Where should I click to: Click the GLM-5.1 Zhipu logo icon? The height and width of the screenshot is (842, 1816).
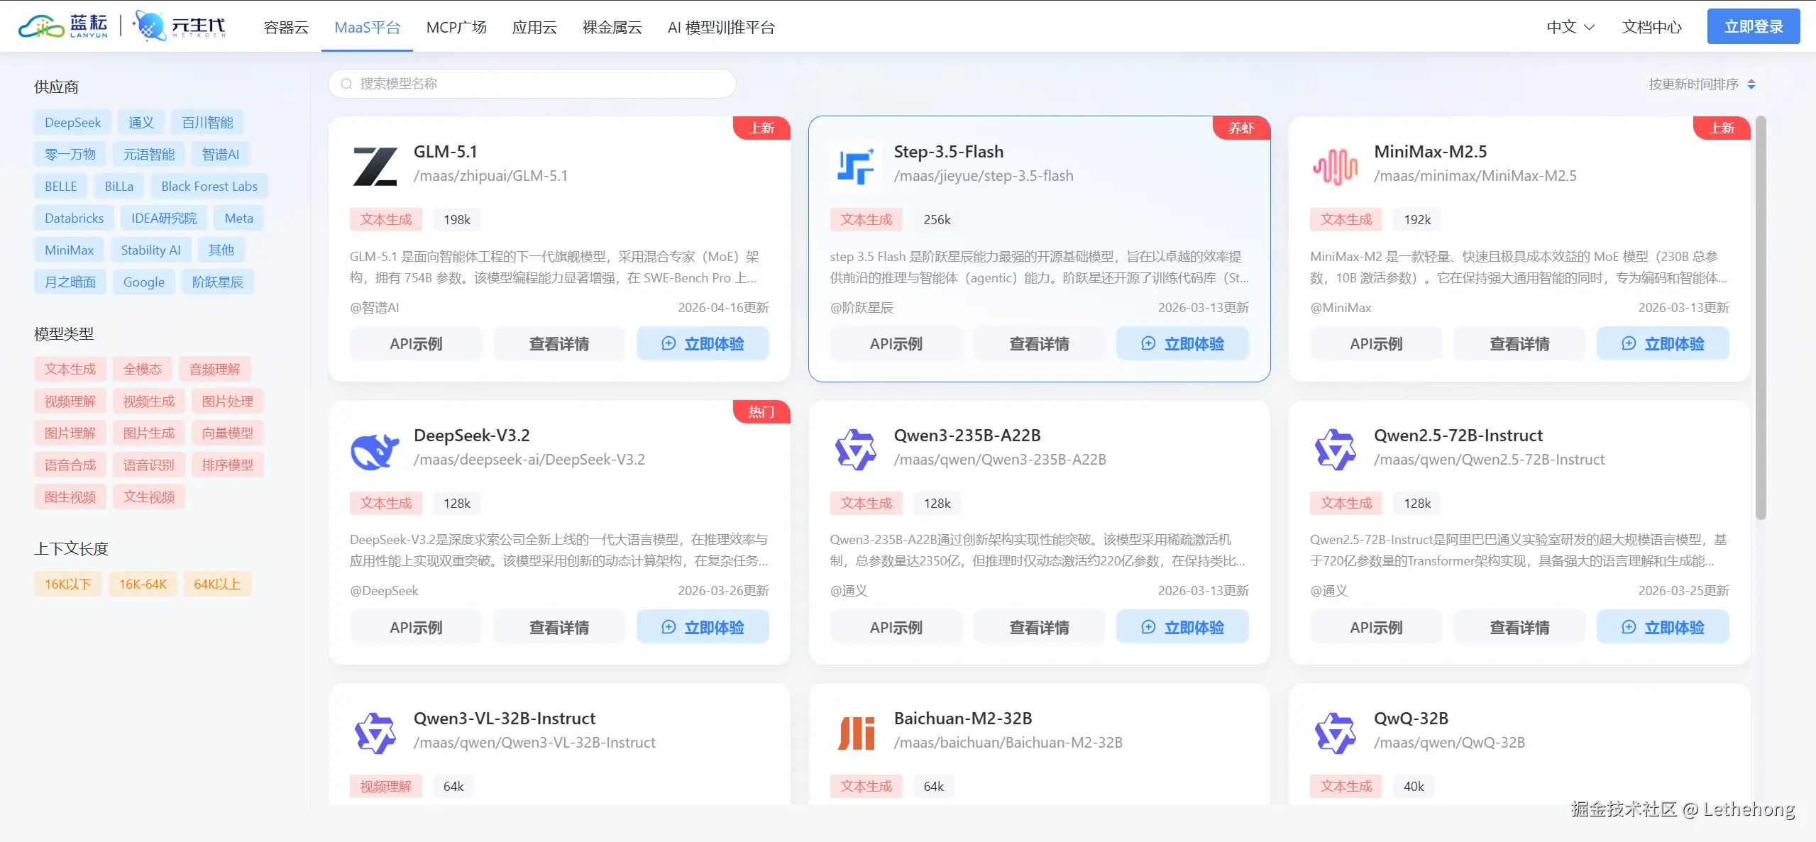[x=375, y=167]
